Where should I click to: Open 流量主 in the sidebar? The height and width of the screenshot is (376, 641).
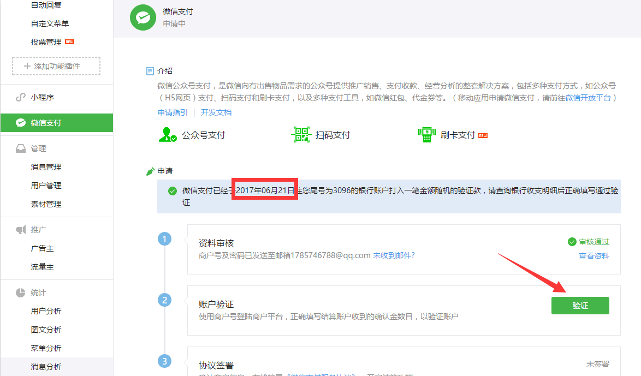[x=43, y=267]
